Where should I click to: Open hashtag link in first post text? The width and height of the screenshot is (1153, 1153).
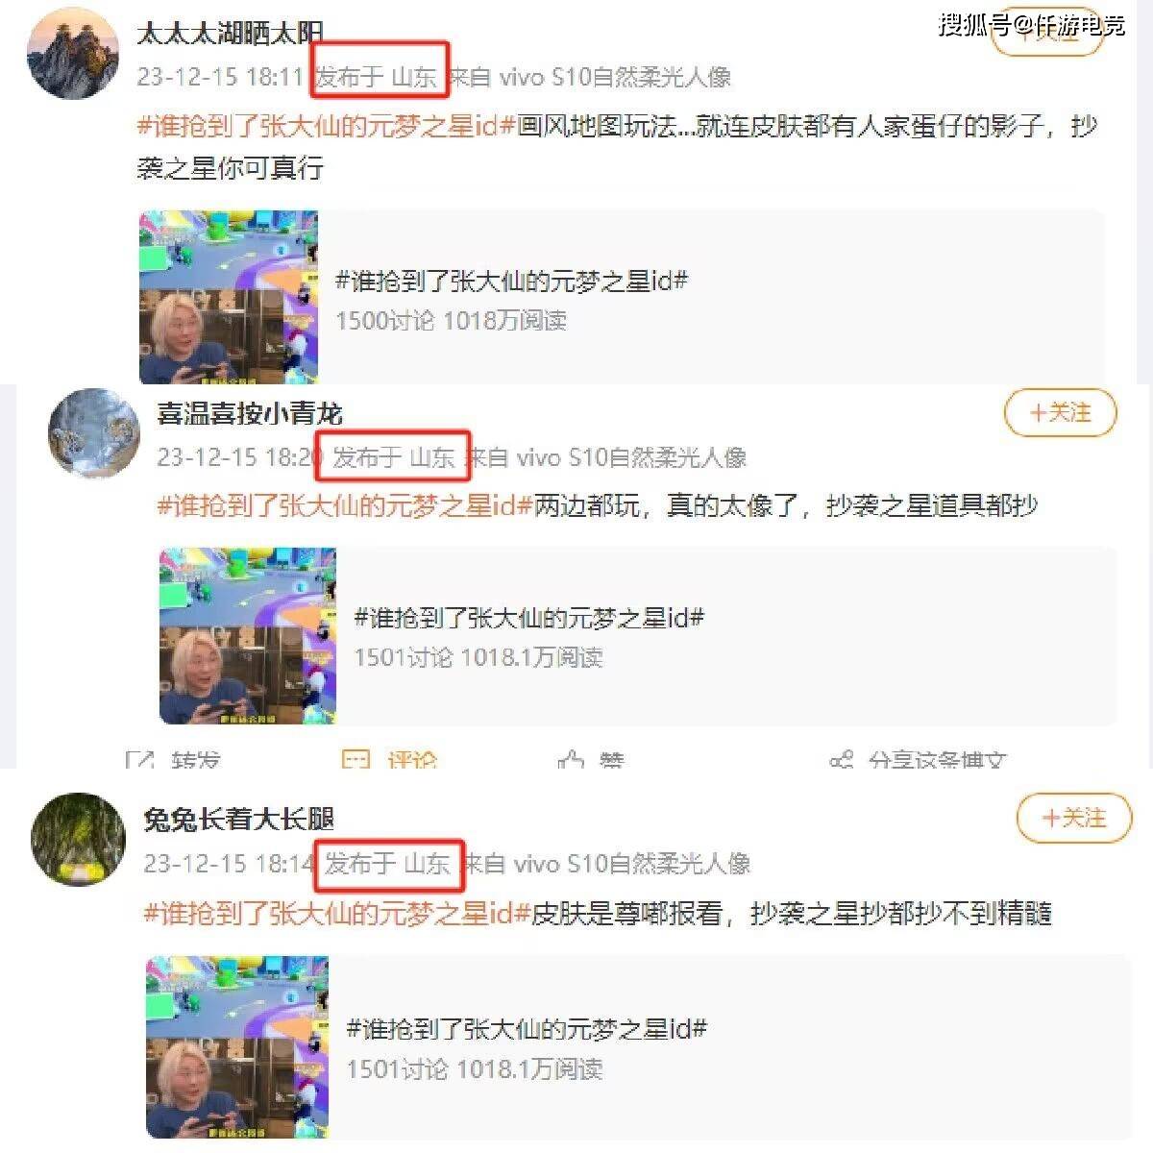pyautogui.click(x=327, y=127)
